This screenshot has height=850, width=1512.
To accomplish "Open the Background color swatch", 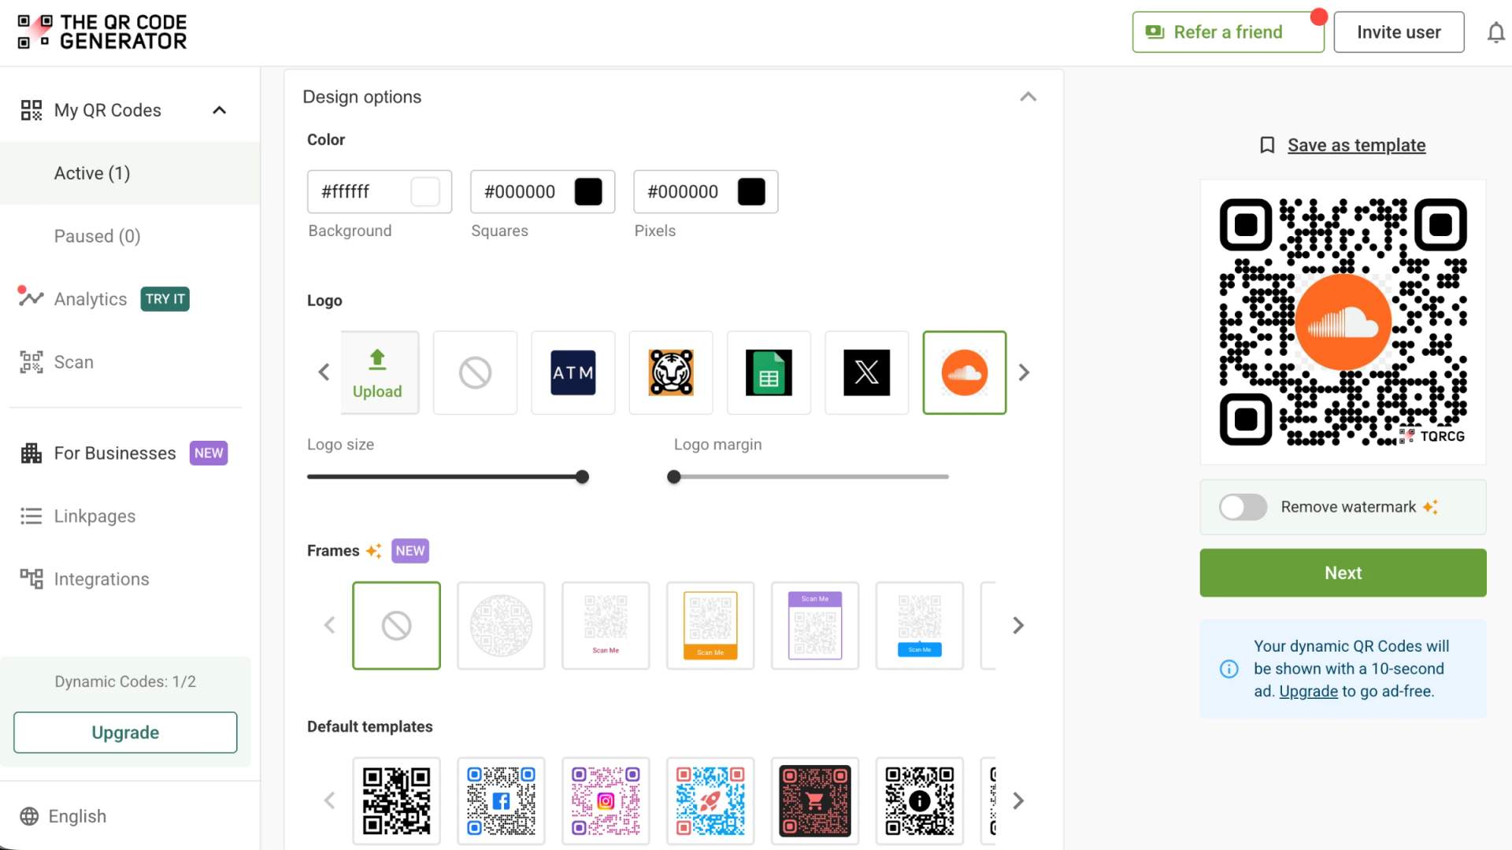I will pos(425,192).
